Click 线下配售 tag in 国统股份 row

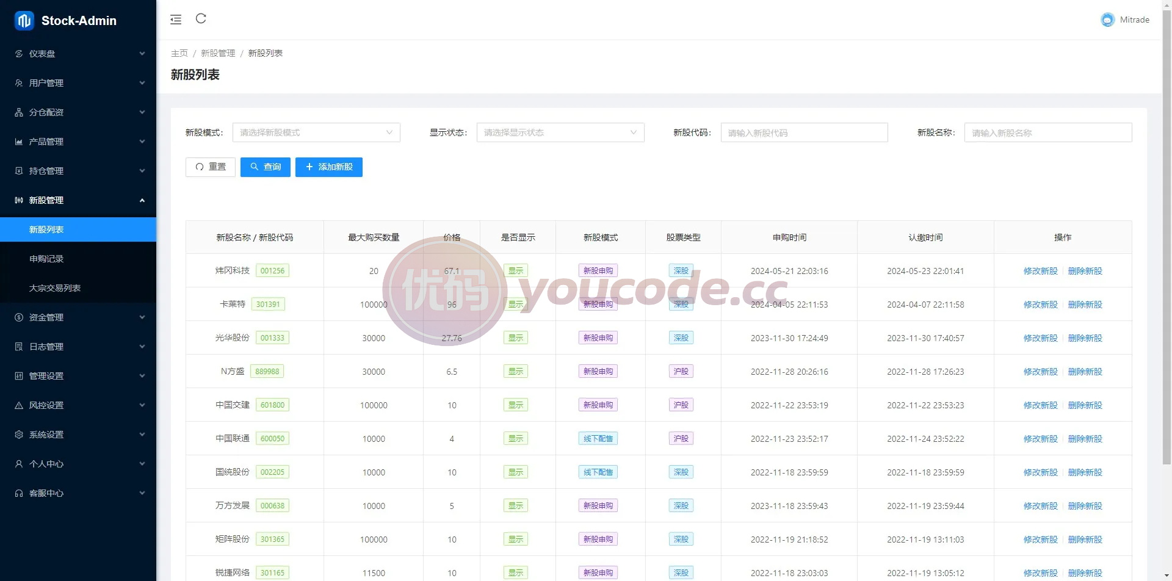(x=598, y=472)
